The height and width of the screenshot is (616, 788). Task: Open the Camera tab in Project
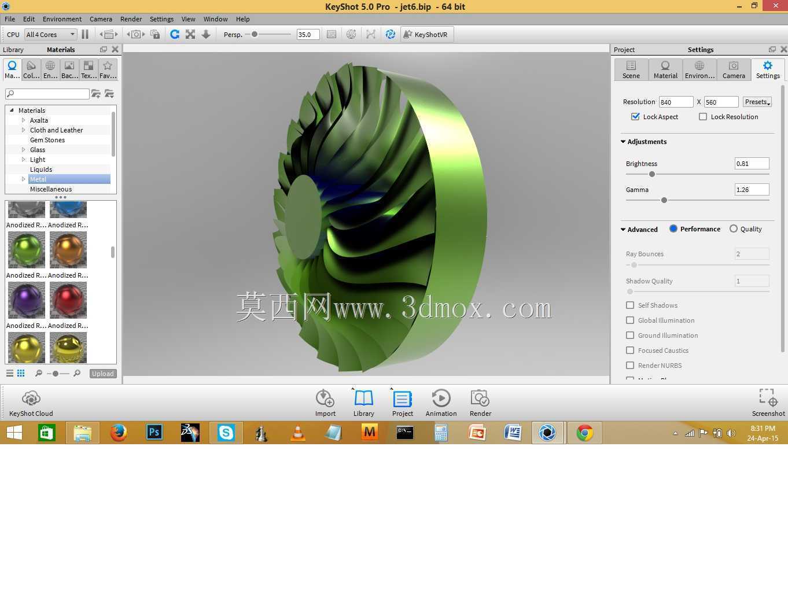(x=734, y=69)
